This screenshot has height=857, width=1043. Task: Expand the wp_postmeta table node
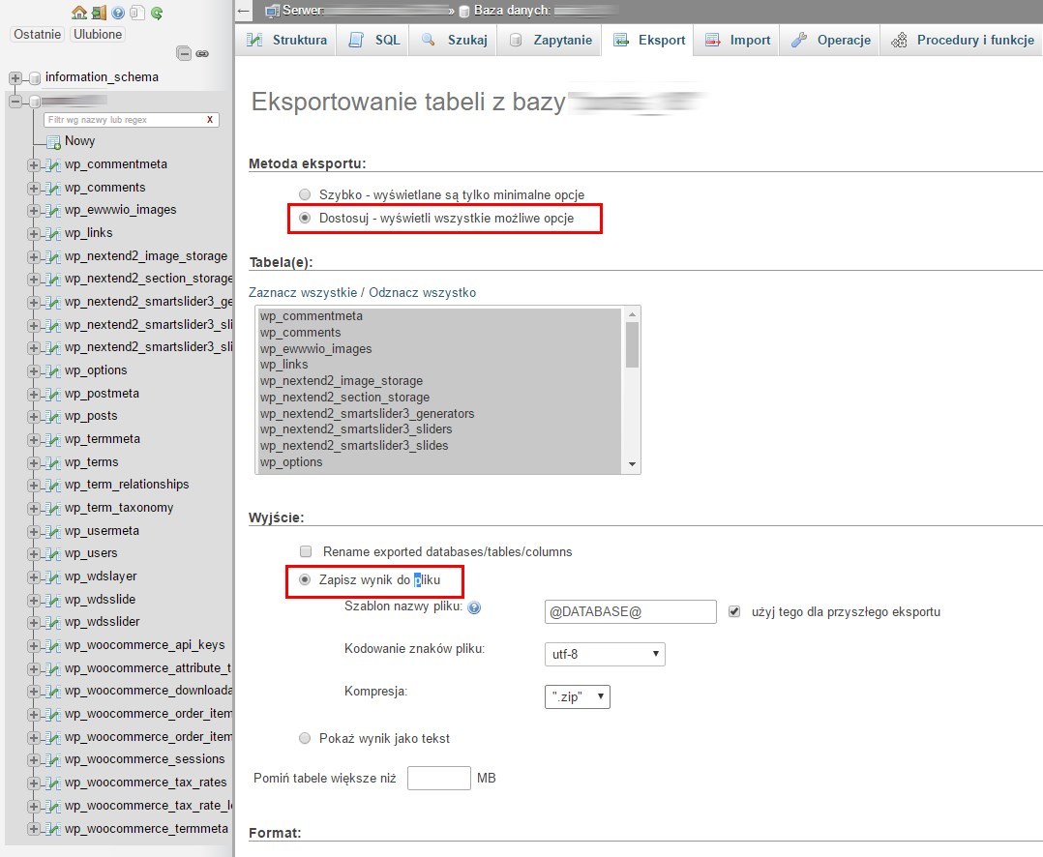point(33,395)
